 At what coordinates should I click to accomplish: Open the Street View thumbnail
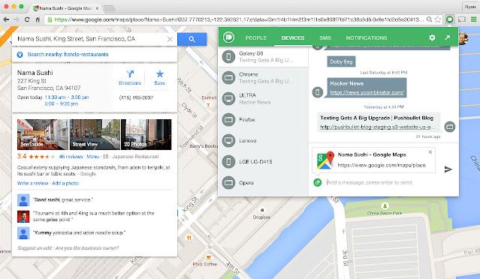95,134
